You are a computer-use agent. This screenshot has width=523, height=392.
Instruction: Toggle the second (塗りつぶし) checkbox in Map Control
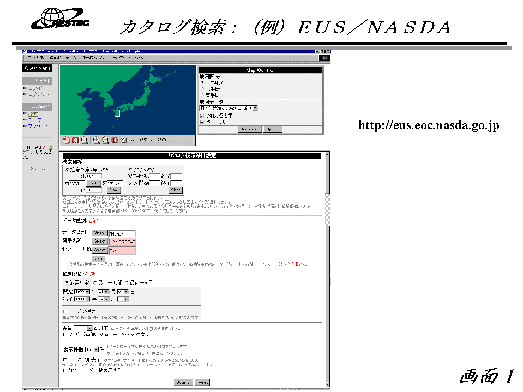(202, 122)
